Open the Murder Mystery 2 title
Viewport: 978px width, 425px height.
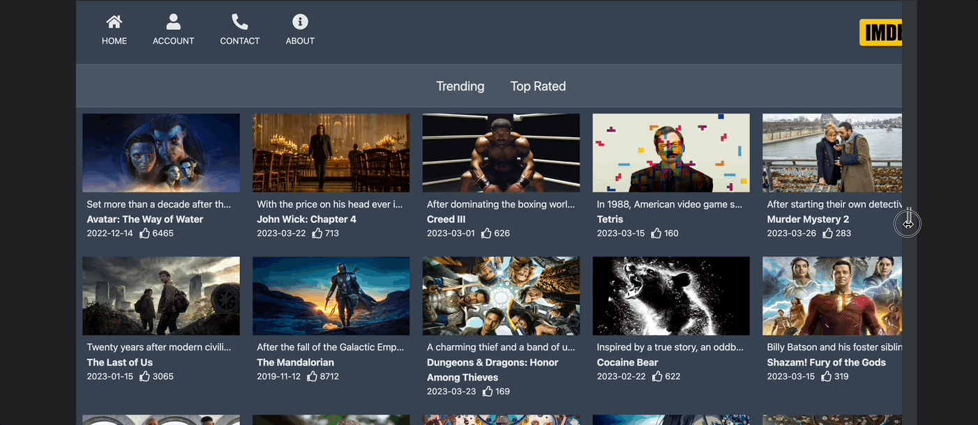tap(808, 219)
